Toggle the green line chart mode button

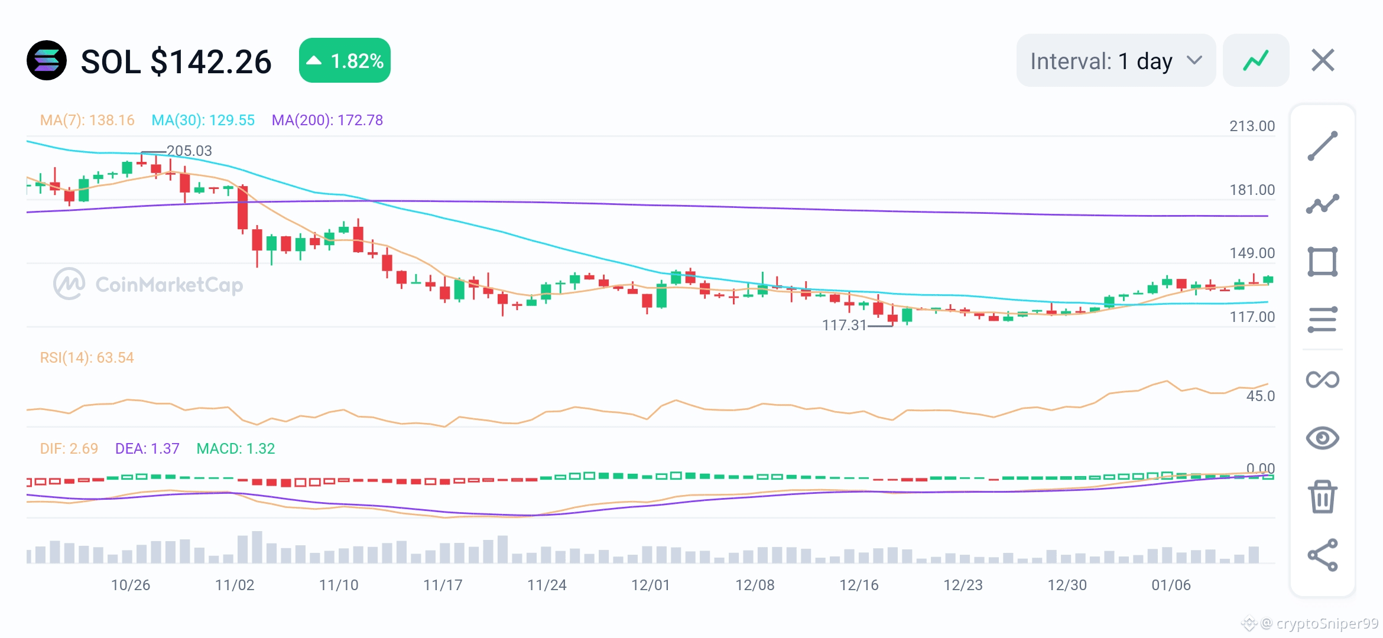pyautogui.click(x=1255, y=60)
